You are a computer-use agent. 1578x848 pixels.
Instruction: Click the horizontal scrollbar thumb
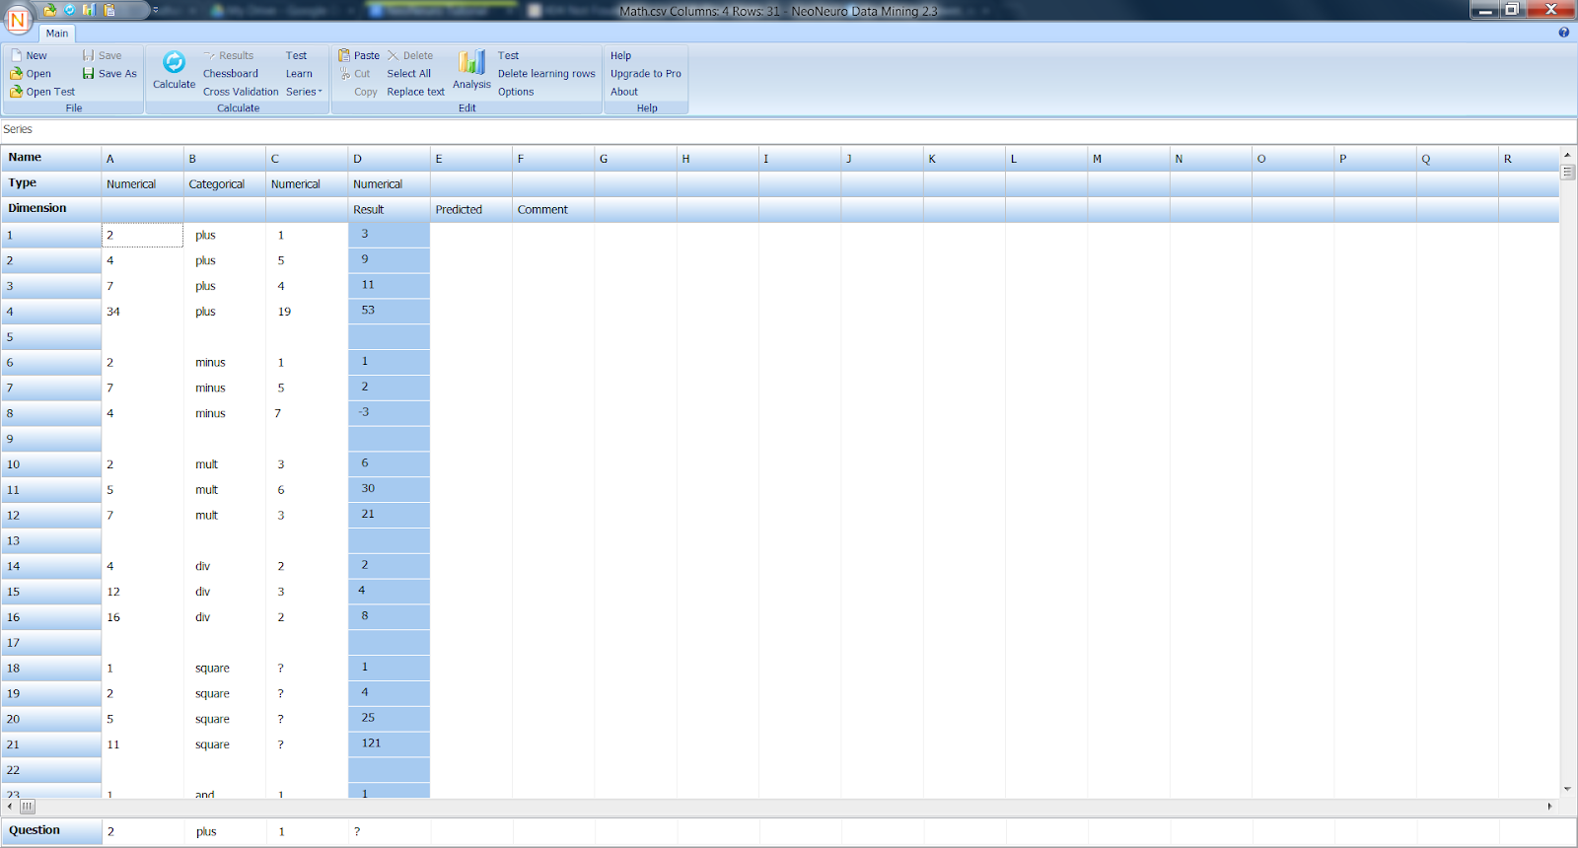pos(28,807)
